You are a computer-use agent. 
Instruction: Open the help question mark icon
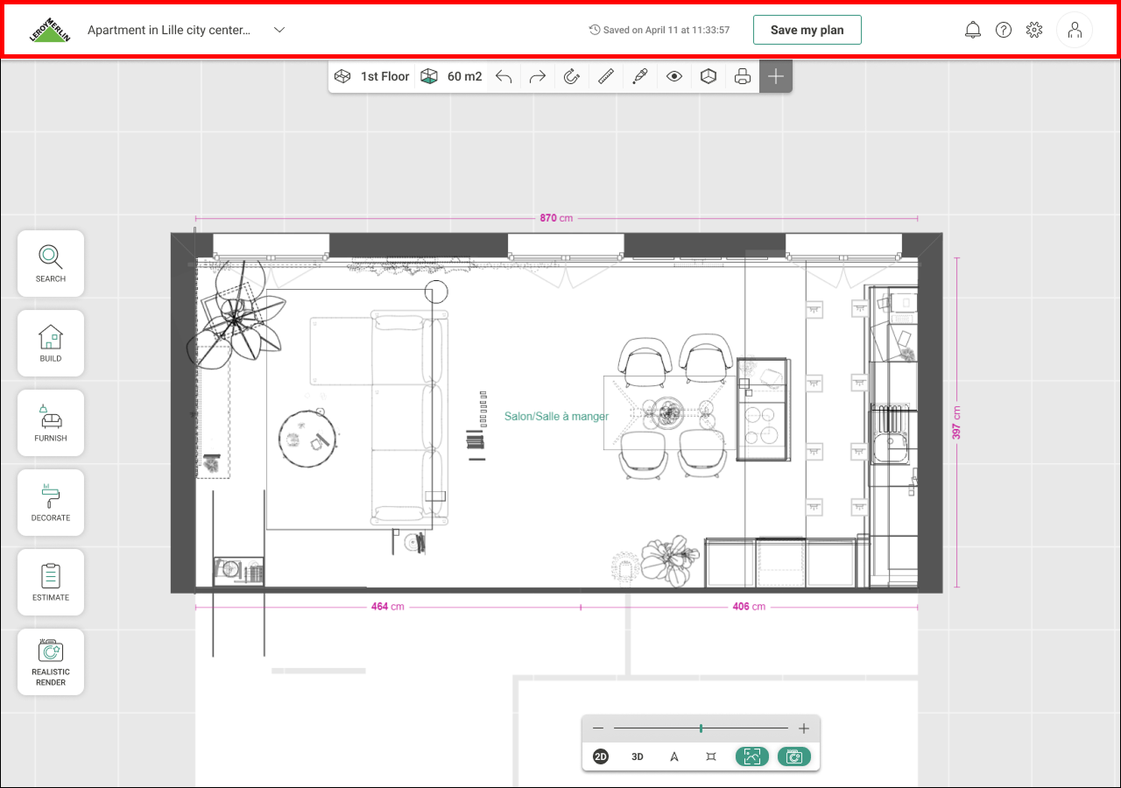pos(1004,30)
